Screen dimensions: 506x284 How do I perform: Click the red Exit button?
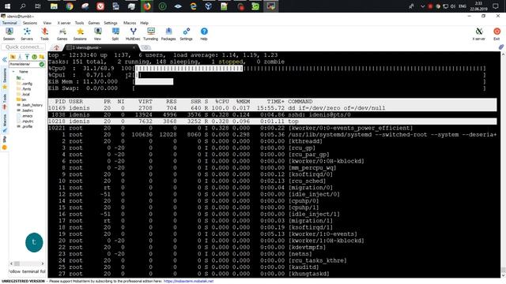(497, 34)
